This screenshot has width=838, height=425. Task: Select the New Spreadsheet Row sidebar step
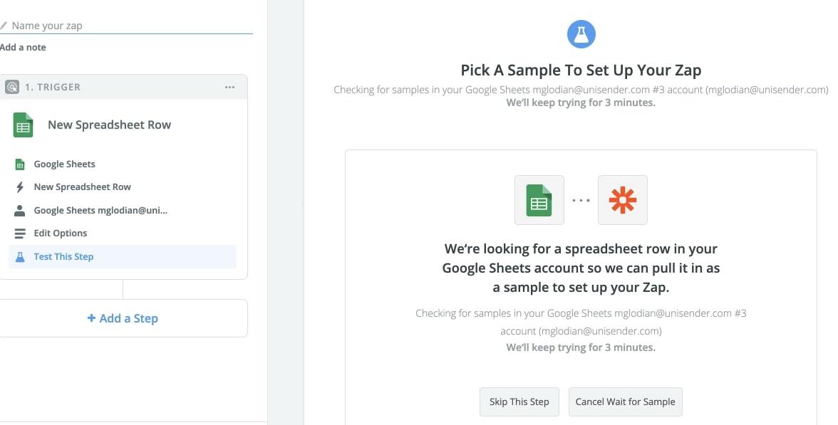click(x=123, y=187)
